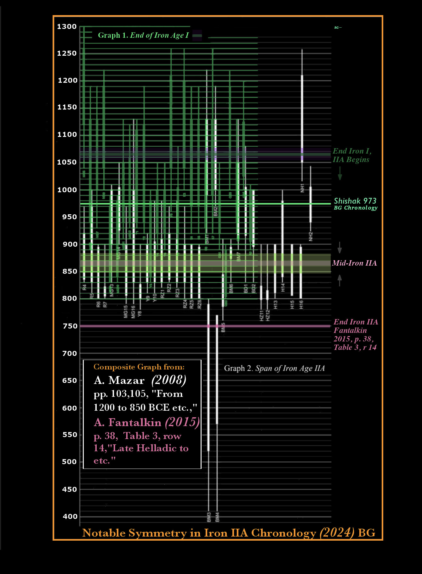This screenshot has width=422, height=574.
Task: Click the 650 y-axis label
Action: coord(70,380)
